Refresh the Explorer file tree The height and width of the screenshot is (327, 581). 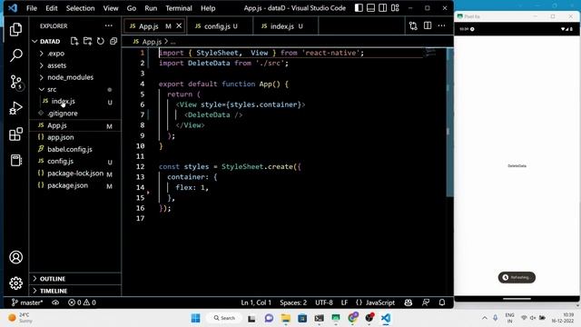point(101,41)
